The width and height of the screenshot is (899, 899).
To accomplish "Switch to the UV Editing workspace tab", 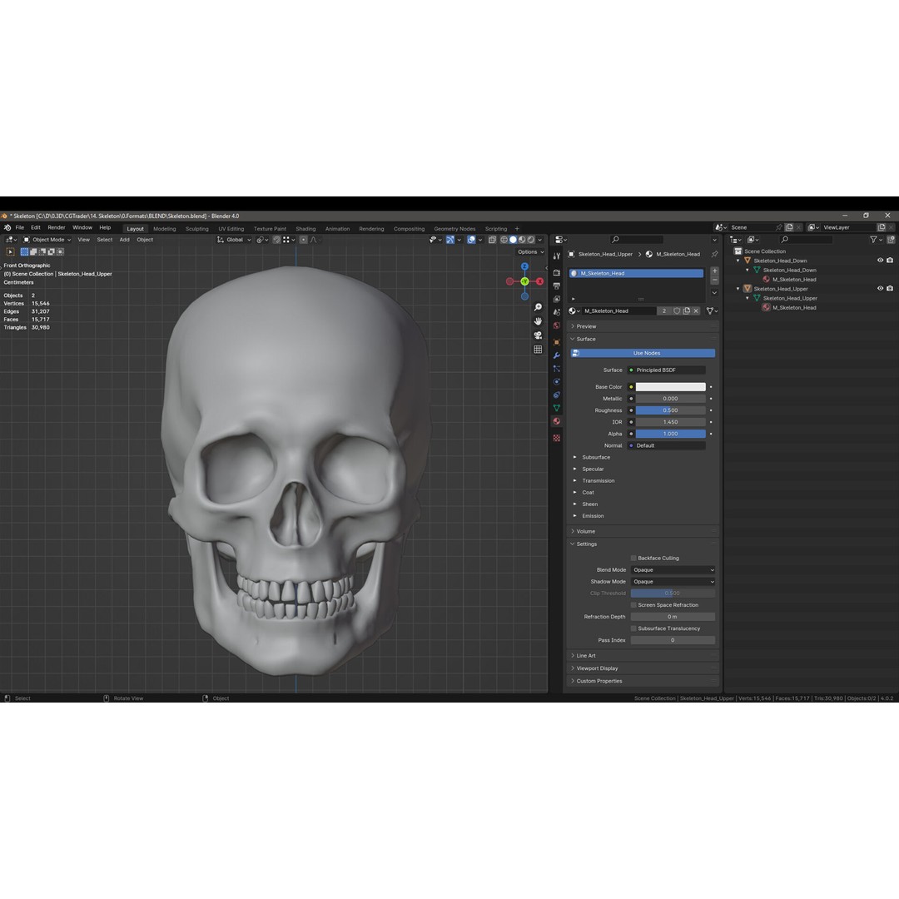I will point(231,228).
